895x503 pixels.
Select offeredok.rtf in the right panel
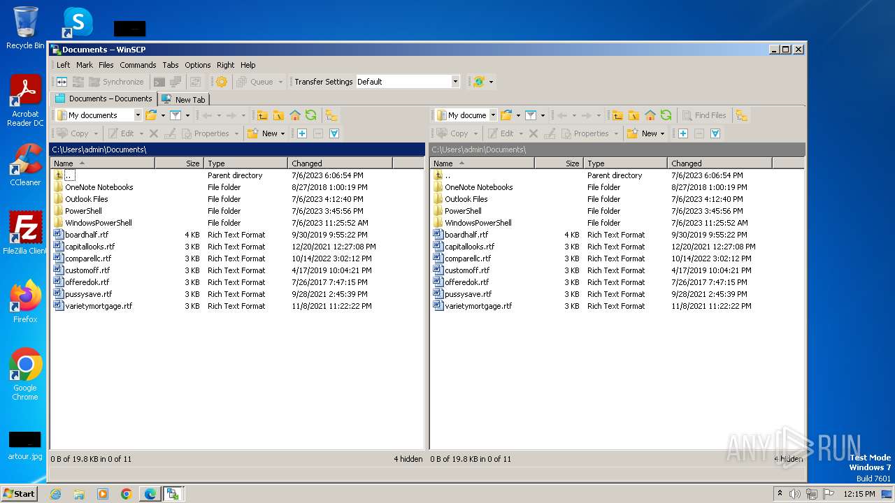tap(466, 282)
